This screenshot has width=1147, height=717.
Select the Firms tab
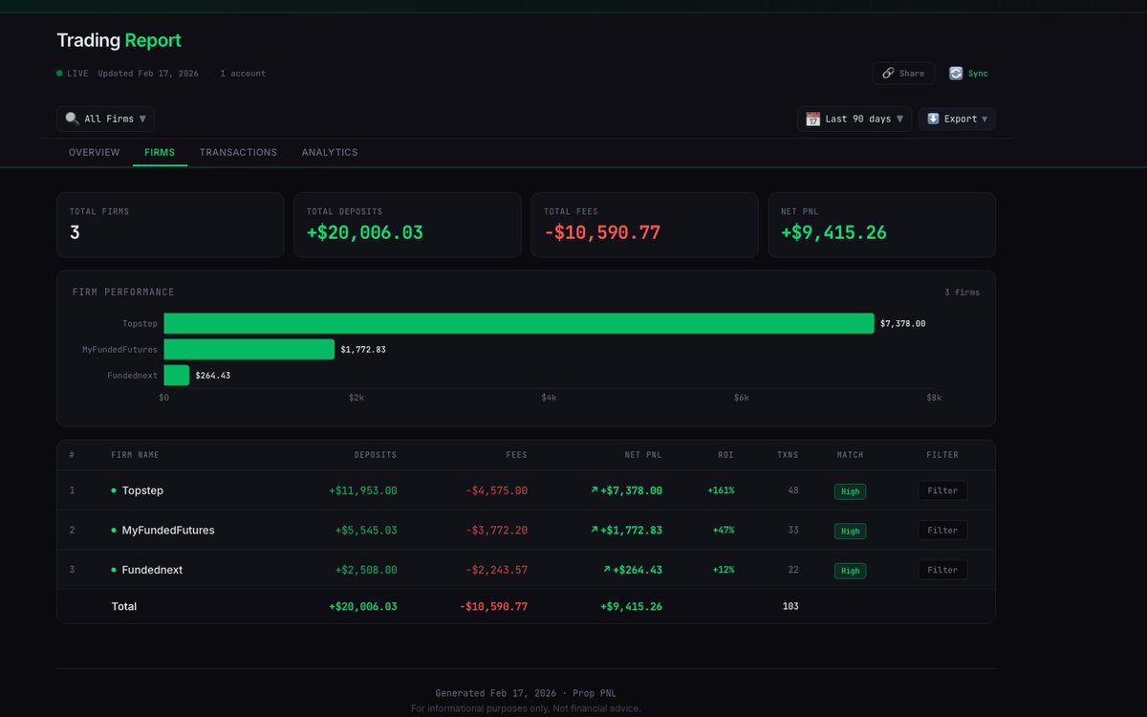(160, 152)
